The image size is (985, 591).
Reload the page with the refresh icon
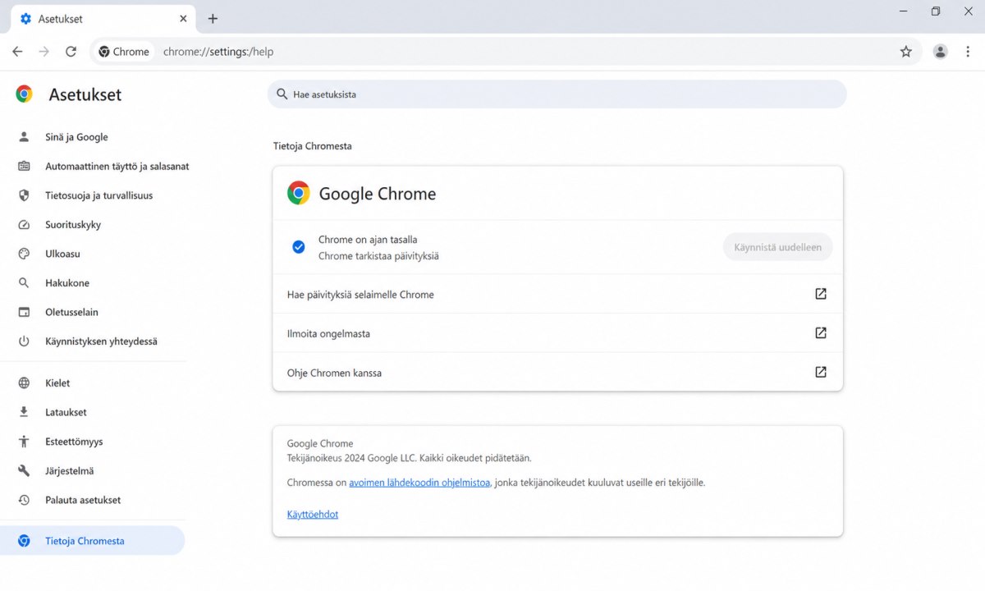tap(71, 52)
